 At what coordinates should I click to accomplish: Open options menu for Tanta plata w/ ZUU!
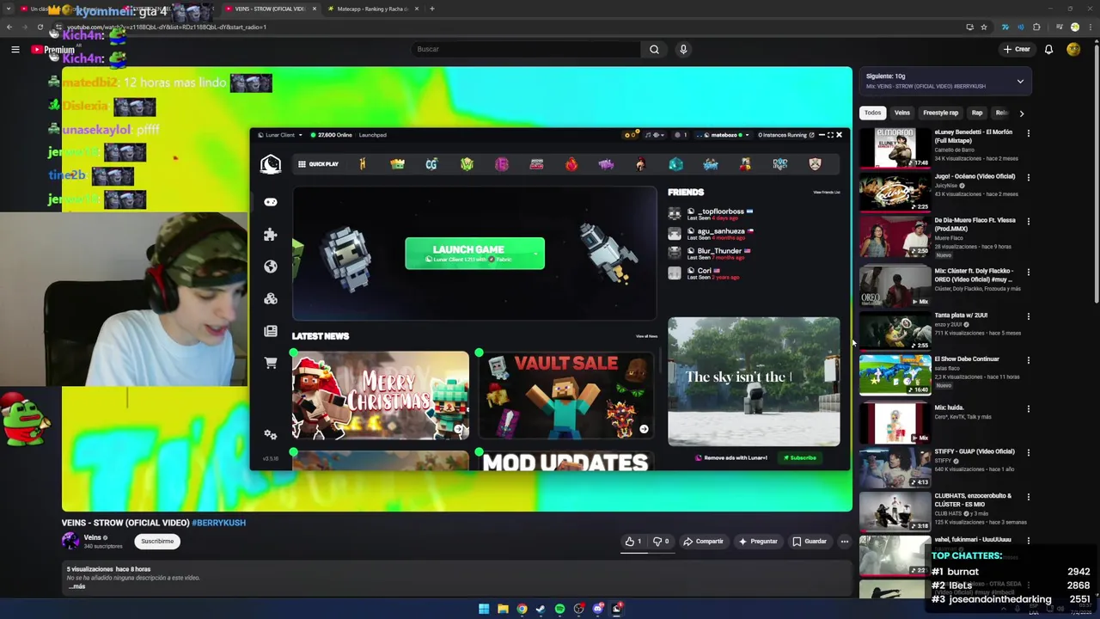(x=1028, y=316)
